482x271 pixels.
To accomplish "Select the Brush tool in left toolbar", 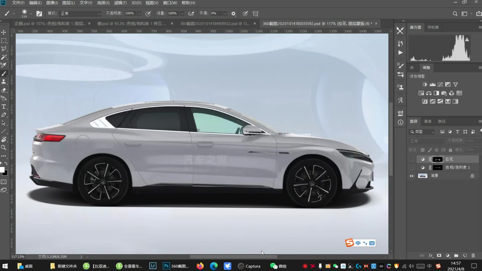I will pos(4,74).
